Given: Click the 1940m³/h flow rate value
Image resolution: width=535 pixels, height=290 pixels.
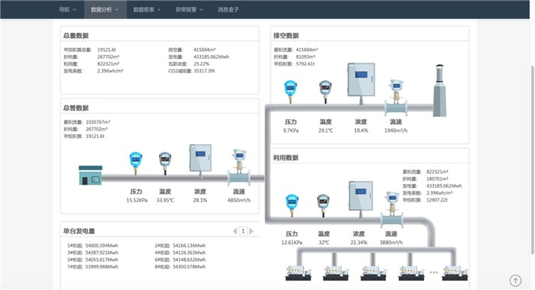Looking at the screenshot, I should pos(396,130).
